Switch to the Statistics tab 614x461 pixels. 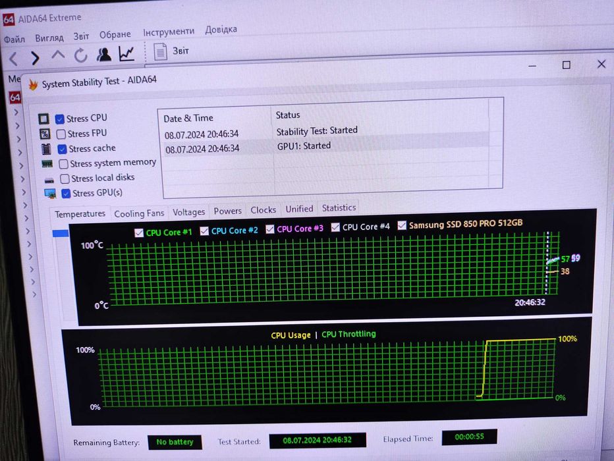[x=339, y=208]
